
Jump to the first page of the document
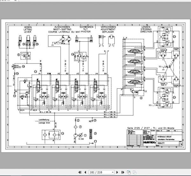click(x=80, y=172)
